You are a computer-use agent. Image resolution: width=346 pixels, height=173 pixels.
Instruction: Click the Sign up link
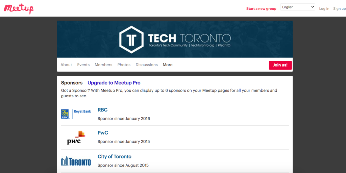coord(339,8)
